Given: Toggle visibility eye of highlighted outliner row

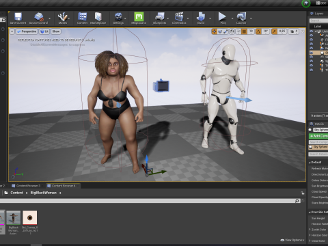Looking at the screenshot, I should click(x=312, y=53).
